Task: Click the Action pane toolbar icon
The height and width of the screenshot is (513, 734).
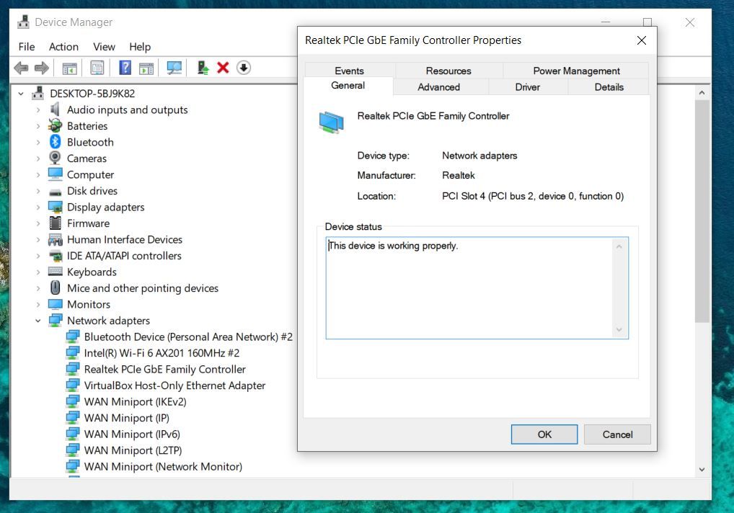Action: 146,68
